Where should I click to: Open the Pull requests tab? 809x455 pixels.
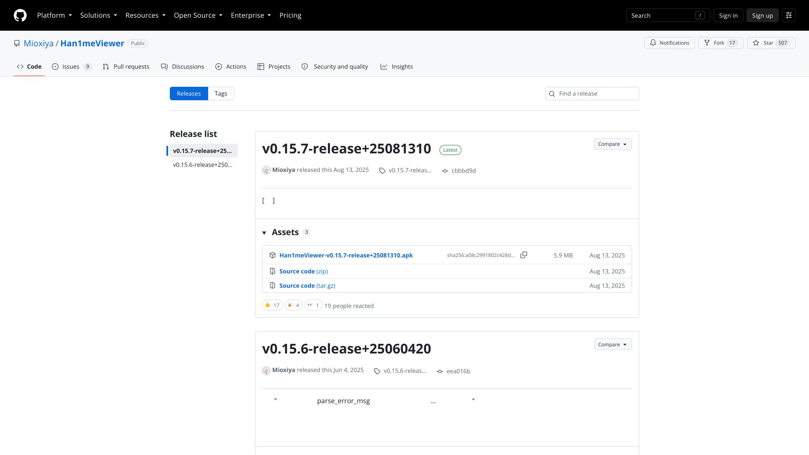pyautogui.click(x=126, y=67)
